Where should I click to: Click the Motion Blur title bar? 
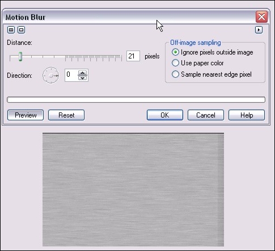point(129,17)
